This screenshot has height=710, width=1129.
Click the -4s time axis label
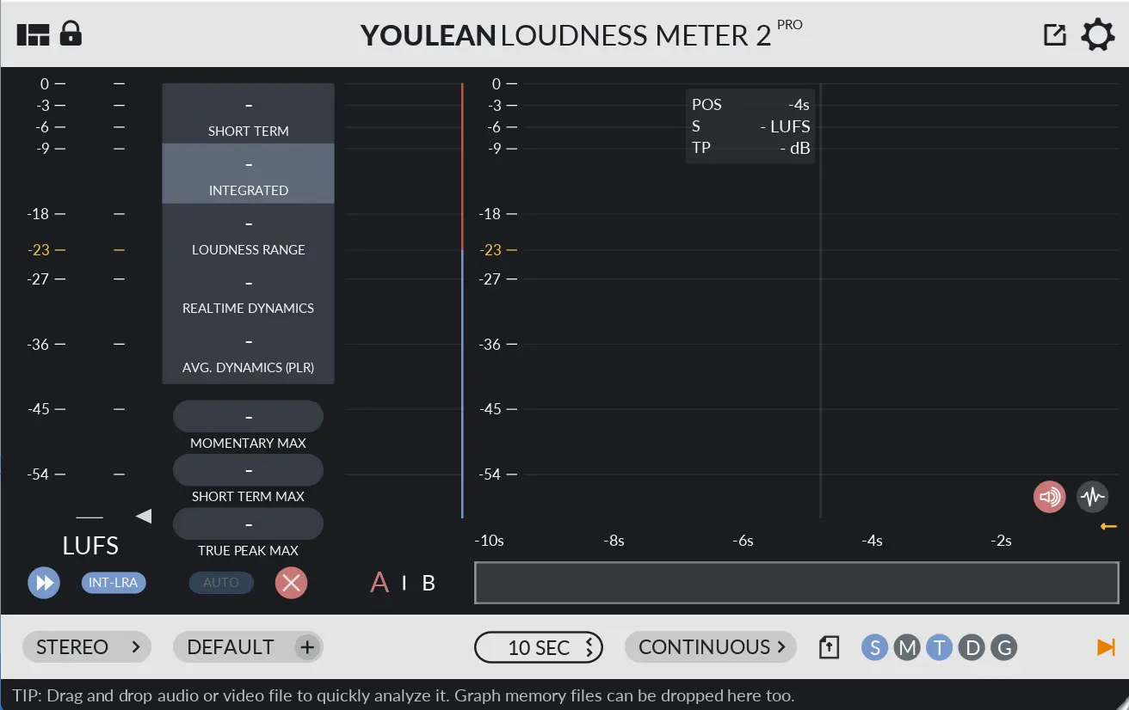[872, 541]
